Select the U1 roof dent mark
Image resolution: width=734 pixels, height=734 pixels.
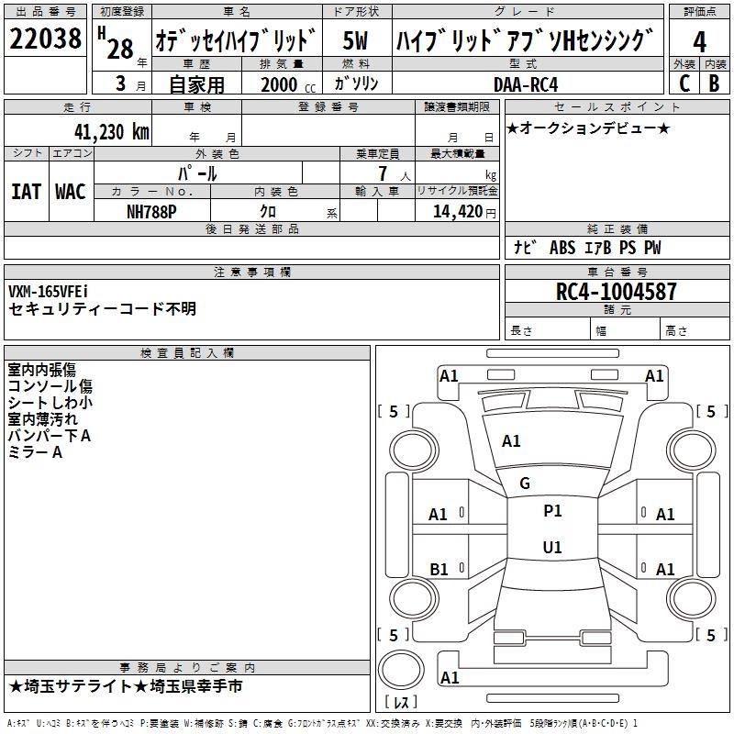click(x=552, y=547)
